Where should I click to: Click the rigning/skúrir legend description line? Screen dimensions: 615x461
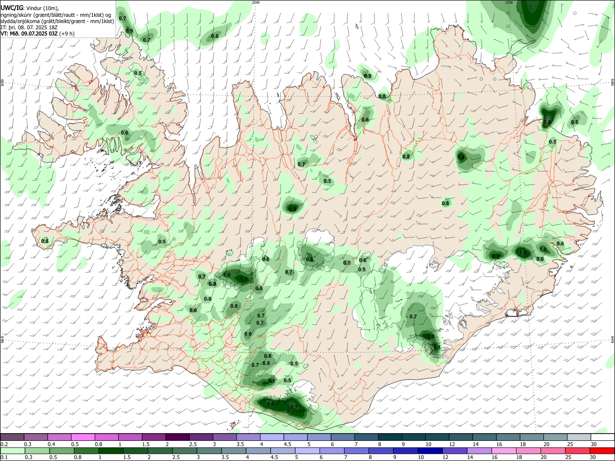point(56,15)
